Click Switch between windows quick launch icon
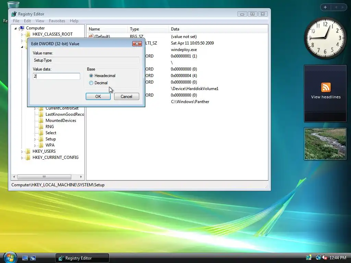This screenshot has height=263, width=351. tap(33, 258)
